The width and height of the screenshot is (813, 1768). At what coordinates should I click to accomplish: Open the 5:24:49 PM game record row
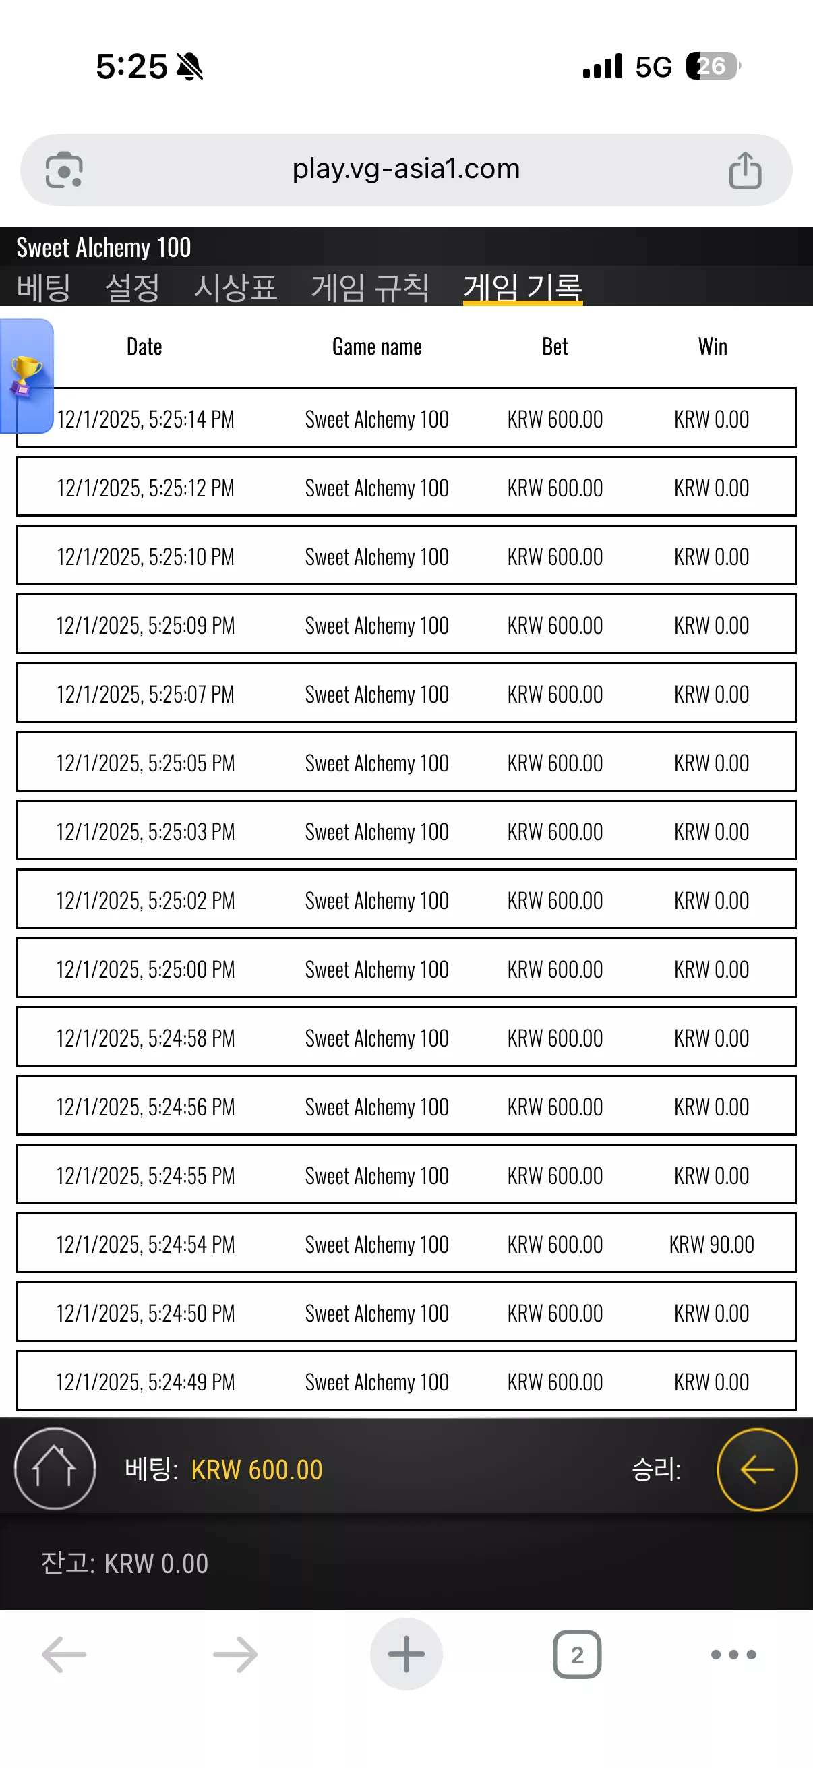pos(406,1380)
